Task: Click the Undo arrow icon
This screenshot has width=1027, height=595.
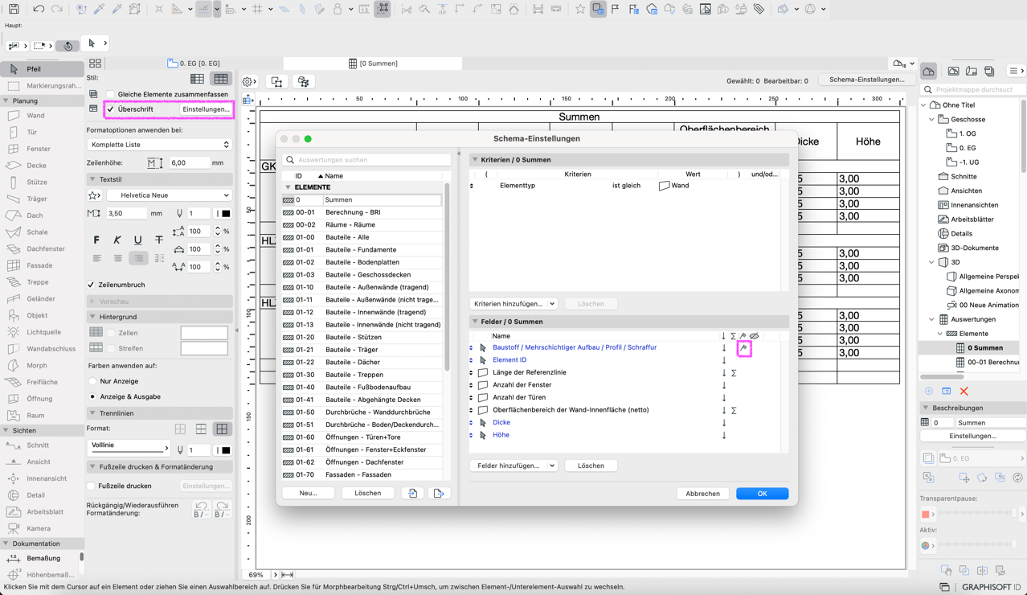Action: click(x=39, y=9)
